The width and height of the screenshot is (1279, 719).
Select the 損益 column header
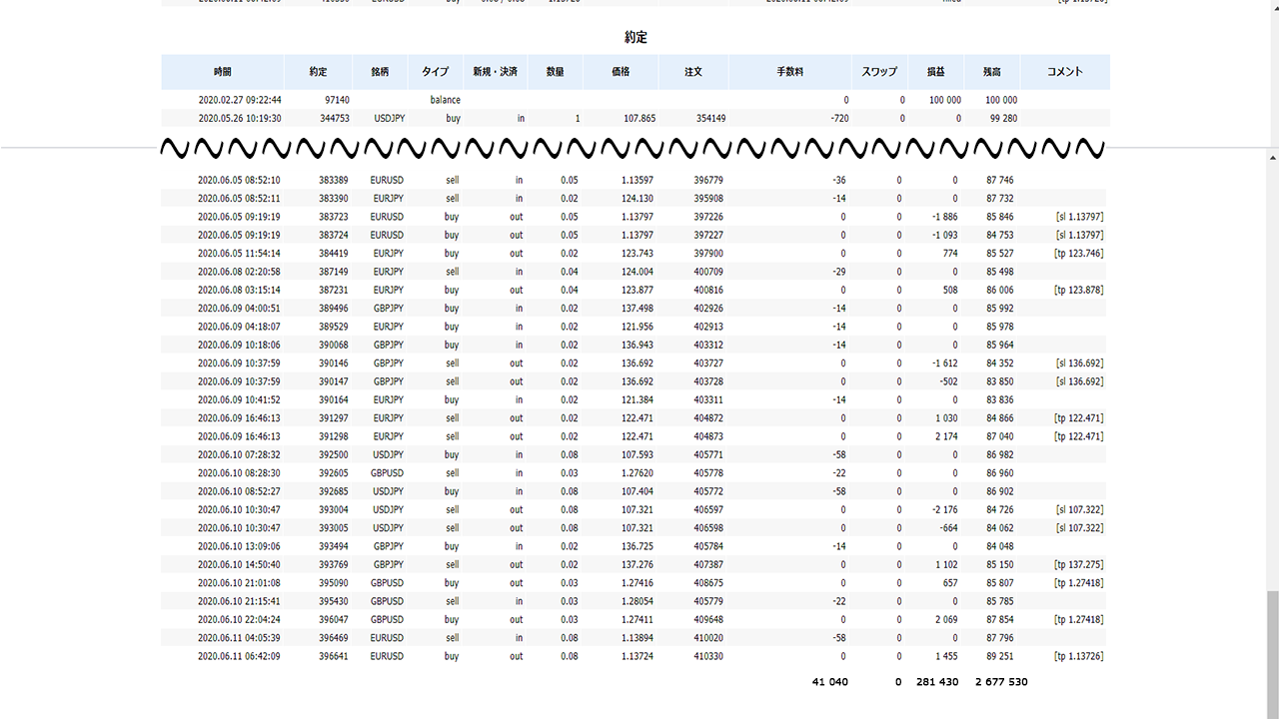point(936,72)
